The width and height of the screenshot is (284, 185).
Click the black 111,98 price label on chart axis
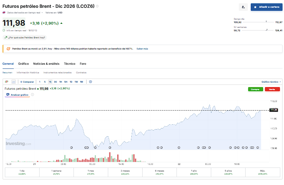pyautogui.click(x=274, y=110)
